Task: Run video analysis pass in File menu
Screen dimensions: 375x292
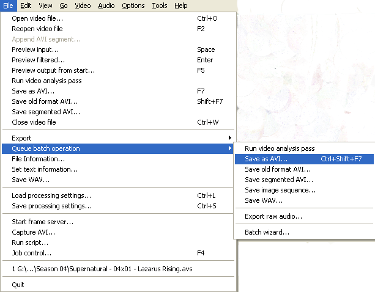Action: [117, 81]
